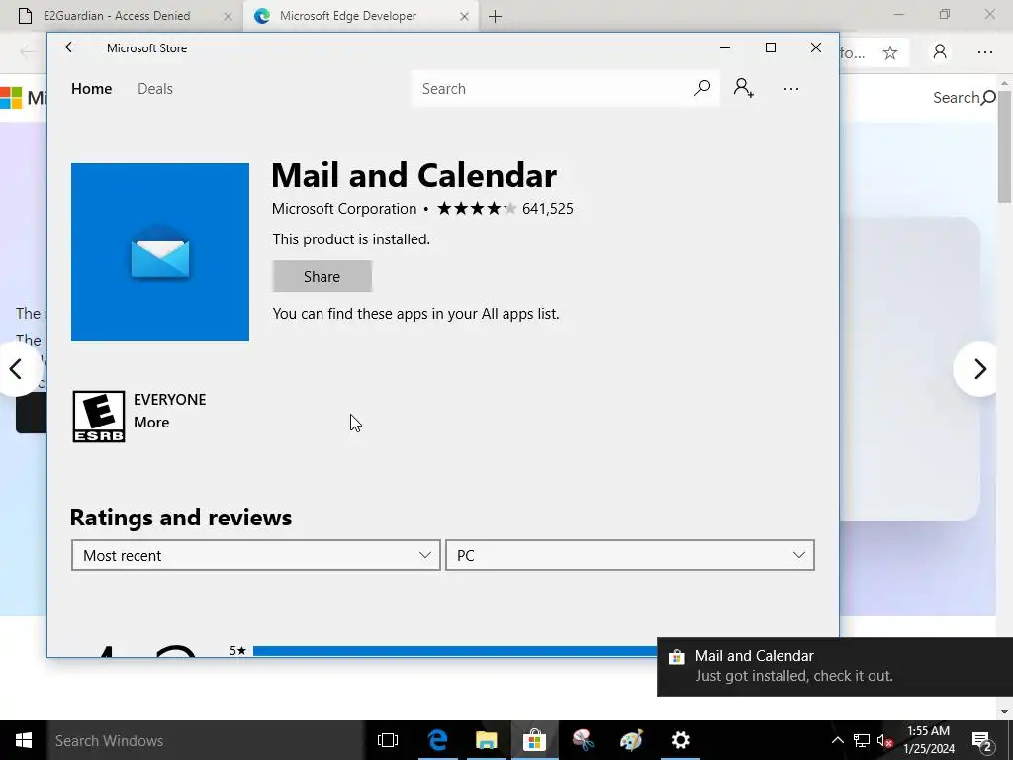1013x760 pixels.
Task: Expand the Most recent sorting dropdown
Action: coord(256,555)
